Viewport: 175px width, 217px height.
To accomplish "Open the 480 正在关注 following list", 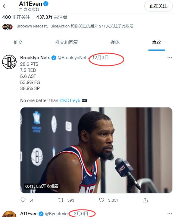I will click(x=16, y=17).
